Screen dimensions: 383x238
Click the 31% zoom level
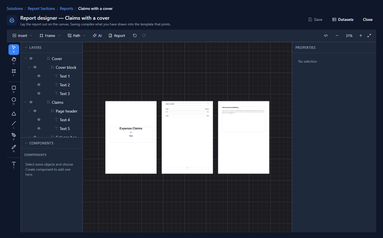coord(349,36)
